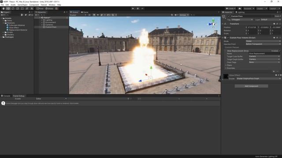The width and height of the screenshot is (282, 158).
Task: Click the Project panel add (+) button
Action: [2, 15]
